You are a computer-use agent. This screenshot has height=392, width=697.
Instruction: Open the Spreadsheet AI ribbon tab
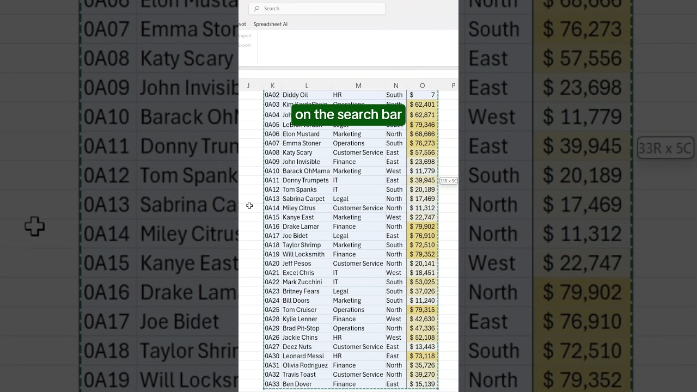[x=270, y=24]
